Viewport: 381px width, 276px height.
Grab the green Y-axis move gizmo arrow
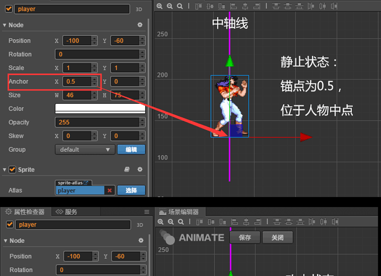[x=230, y=61]
